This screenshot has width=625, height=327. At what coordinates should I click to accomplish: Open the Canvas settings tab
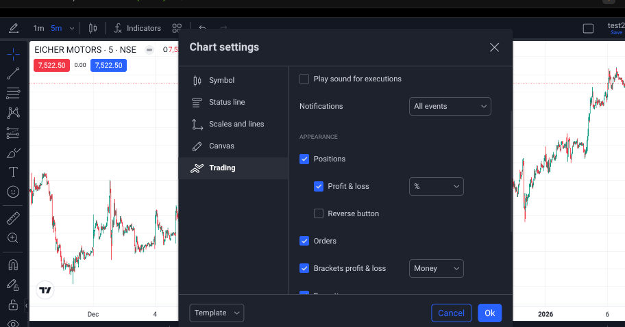[x=221, y=146]
